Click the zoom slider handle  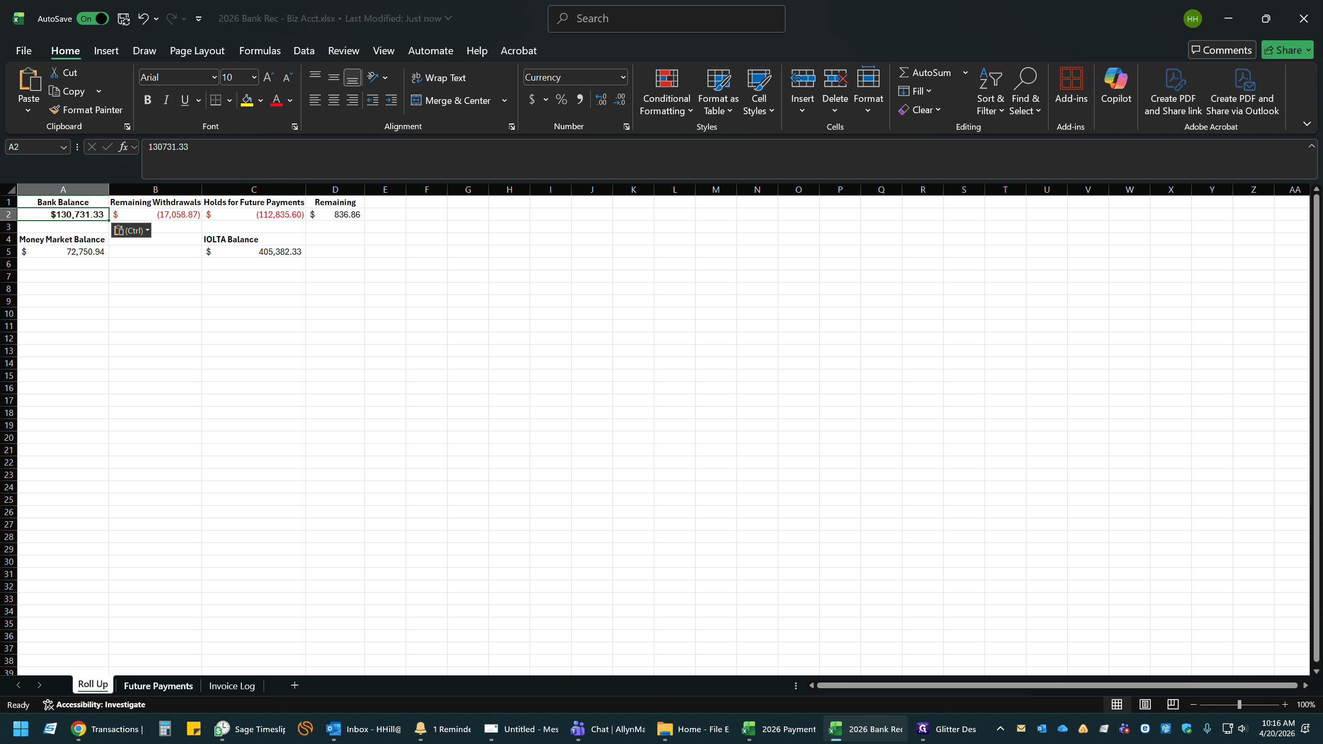1239,705
